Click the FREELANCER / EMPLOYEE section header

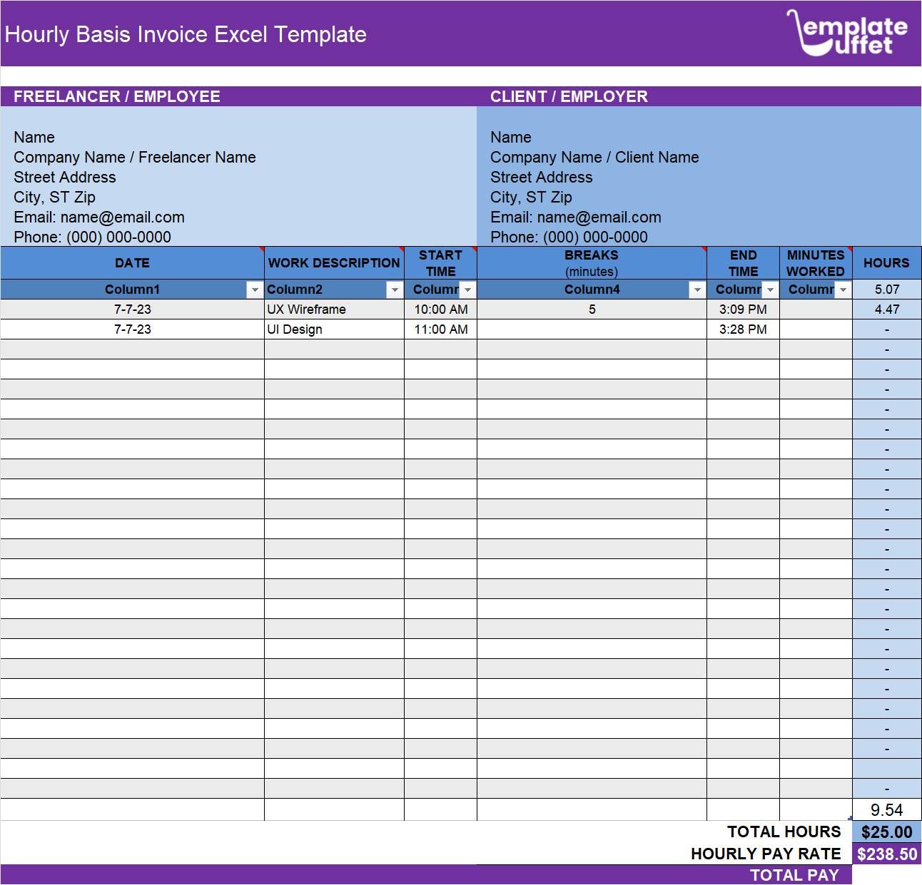tap(116, 96)
